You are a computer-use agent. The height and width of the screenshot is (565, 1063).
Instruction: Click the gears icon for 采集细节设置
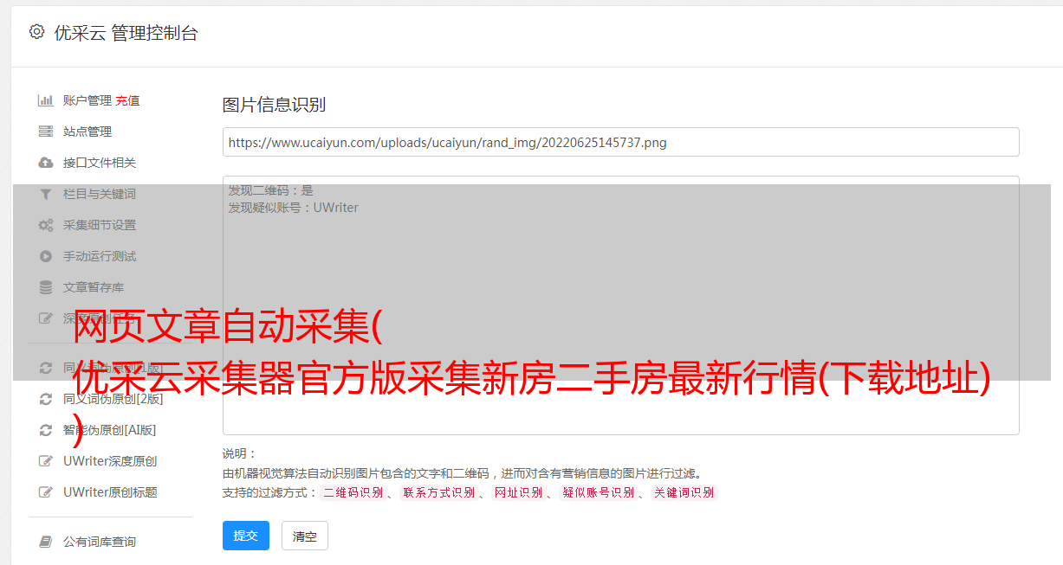(x=46, y=225)
